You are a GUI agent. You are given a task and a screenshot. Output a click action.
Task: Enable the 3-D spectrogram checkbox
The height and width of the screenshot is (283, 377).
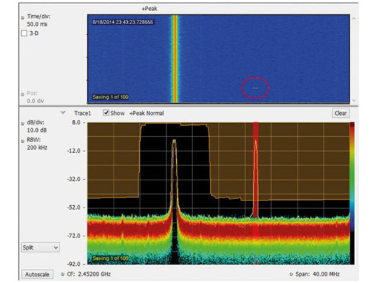(x=24, y=34)
